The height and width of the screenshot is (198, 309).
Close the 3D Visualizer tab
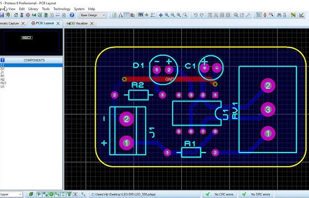pyautogui.click(x=92, y=23)
